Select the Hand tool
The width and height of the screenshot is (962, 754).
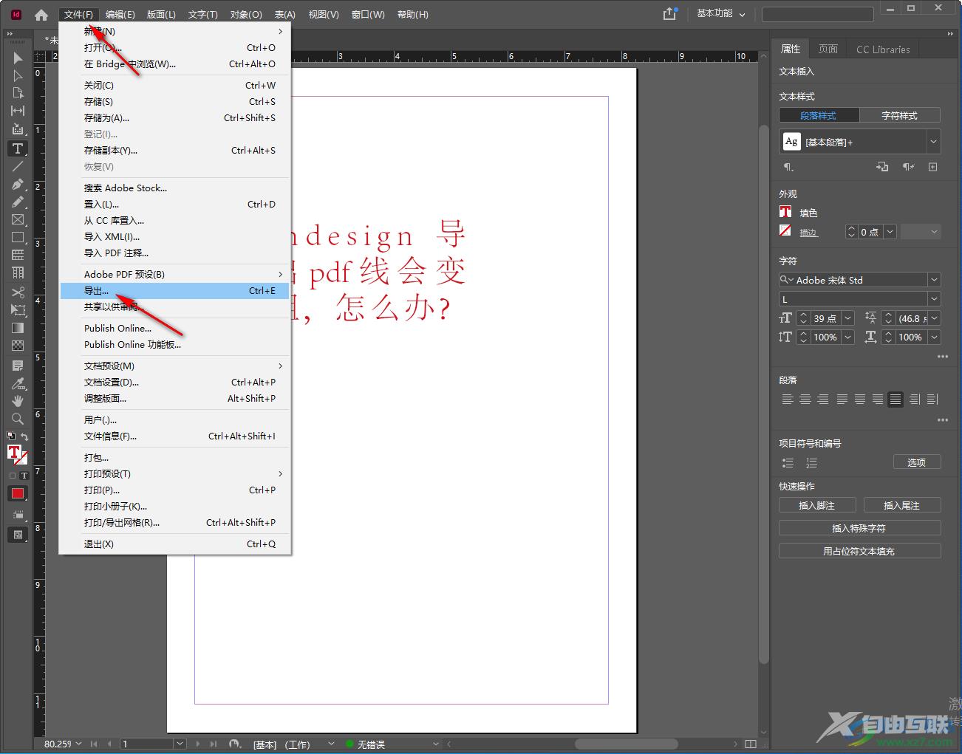[x=18, y=401]
